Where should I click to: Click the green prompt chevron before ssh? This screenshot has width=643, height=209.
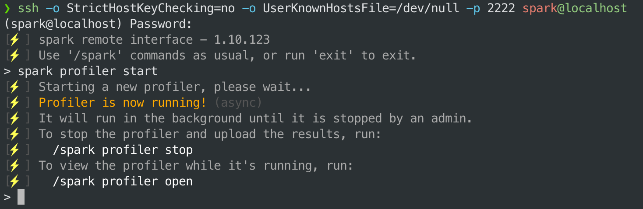coord(7,8)
